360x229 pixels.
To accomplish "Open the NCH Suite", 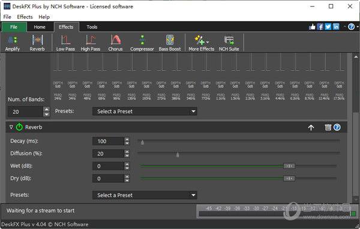I will tap(229, 43).
